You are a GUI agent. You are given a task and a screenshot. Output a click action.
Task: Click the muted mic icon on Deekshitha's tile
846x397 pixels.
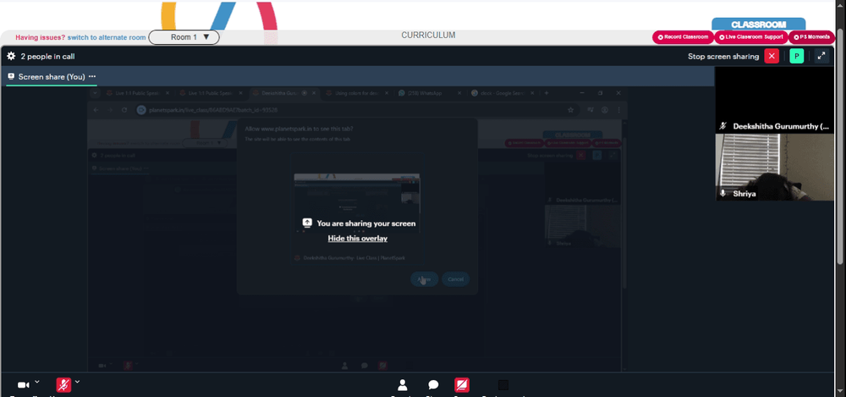tap(723, 126)
